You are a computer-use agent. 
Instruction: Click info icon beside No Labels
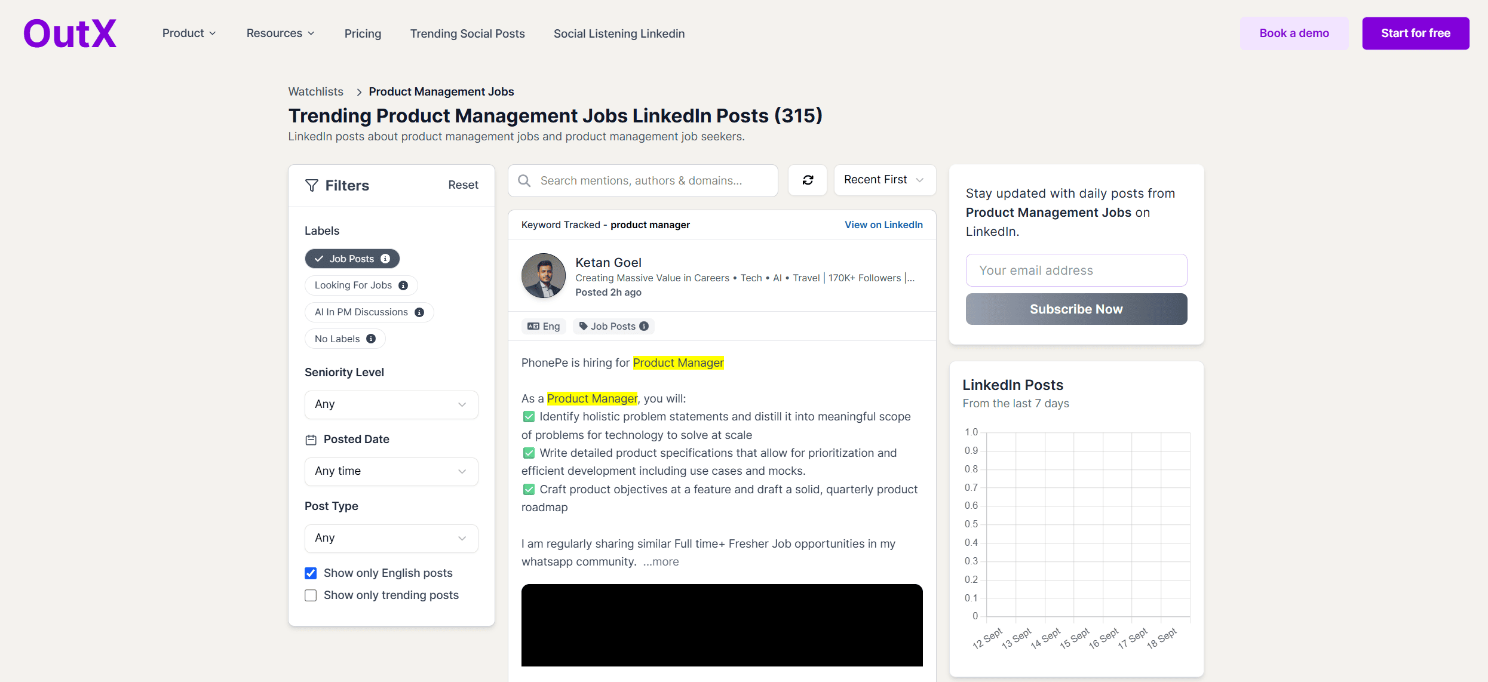[x=371, y=339]
